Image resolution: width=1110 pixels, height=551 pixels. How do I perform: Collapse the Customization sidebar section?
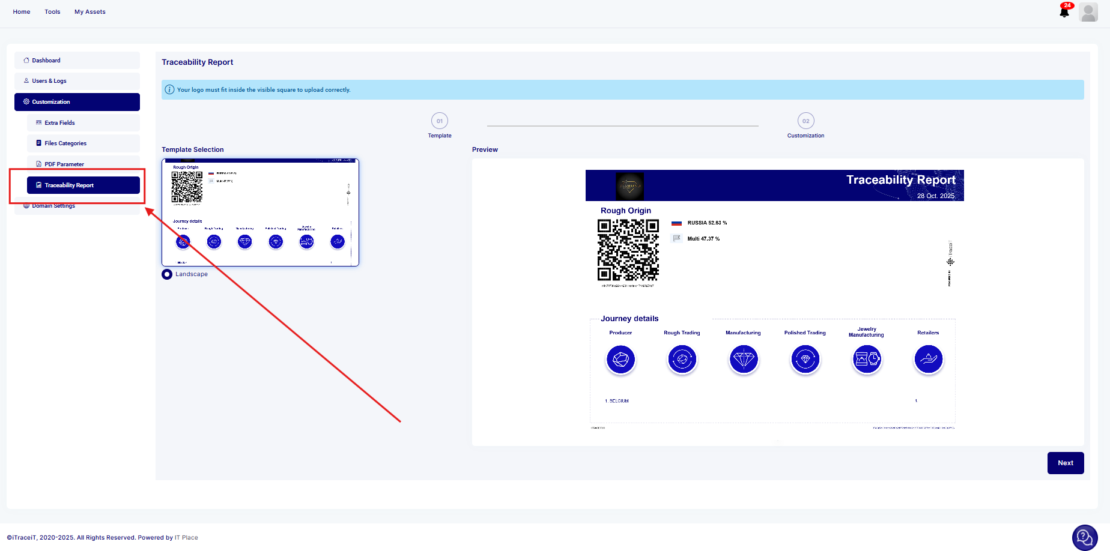tap(77, 102)
